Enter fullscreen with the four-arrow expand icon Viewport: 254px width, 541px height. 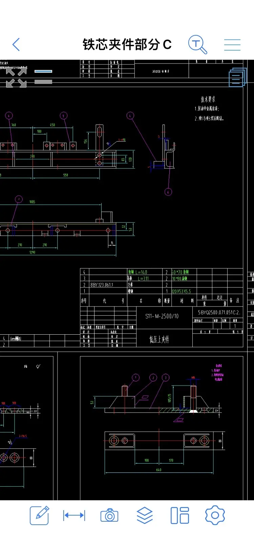[x=16, y=77]
